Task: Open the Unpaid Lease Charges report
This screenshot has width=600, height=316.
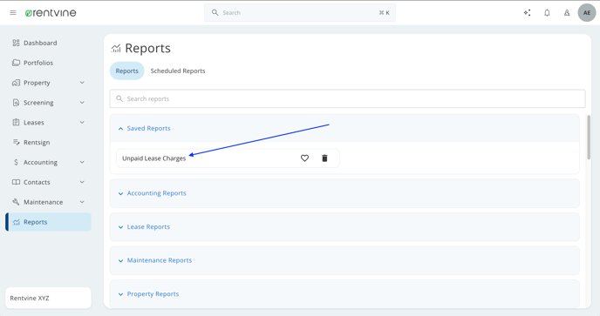Action: coord(153,158)
